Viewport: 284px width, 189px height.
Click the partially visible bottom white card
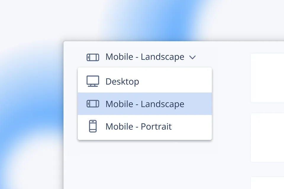click(x=267, y=183)
